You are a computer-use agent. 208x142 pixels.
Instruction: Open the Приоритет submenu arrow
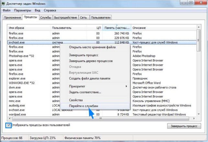[x=126, y=86]
